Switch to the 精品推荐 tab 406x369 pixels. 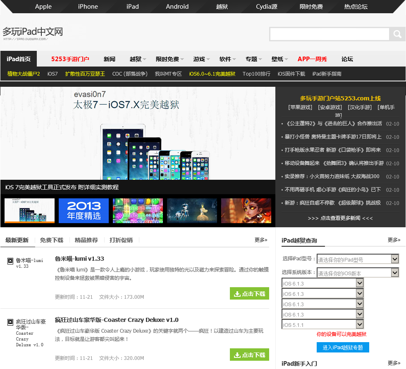click(x=86, y=240)
